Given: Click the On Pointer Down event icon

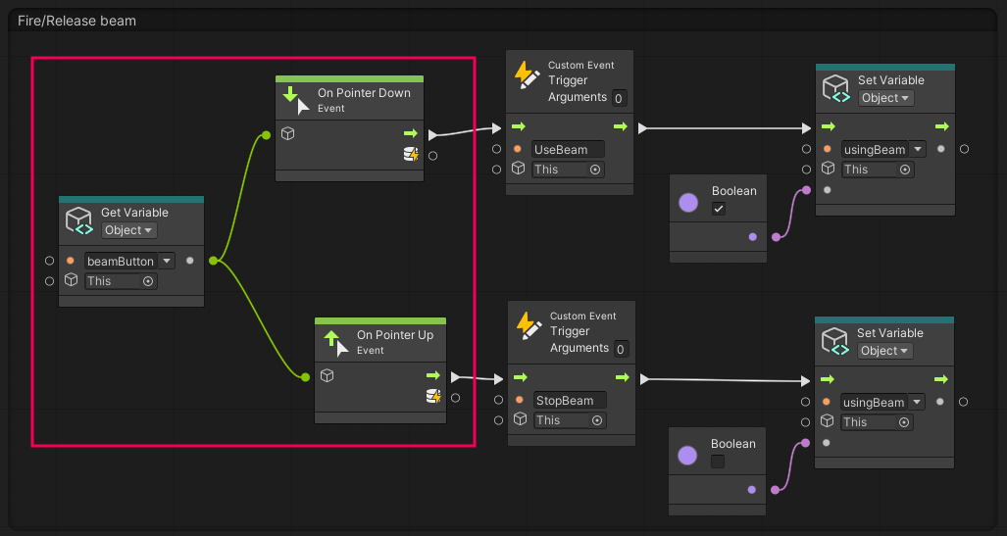Looking at the screenshot, I should click(x=297, y=100).
